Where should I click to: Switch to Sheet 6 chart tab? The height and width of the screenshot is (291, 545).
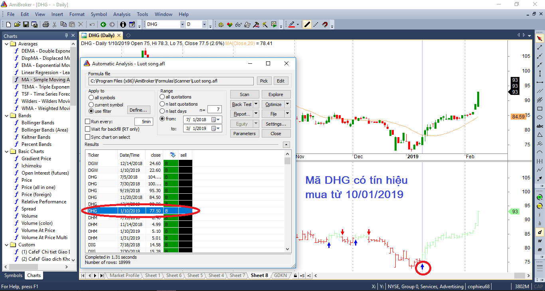coord(174,275)
